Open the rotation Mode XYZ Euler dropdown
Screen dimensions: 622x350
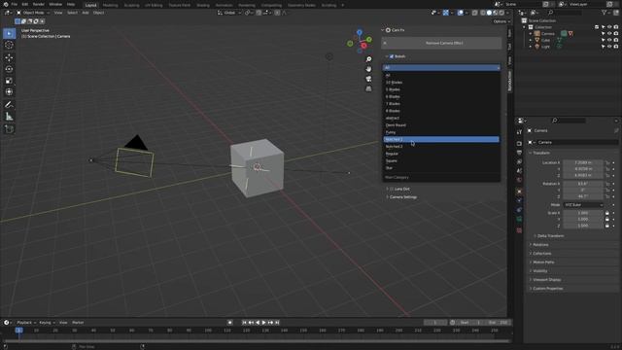pos(583,205)
